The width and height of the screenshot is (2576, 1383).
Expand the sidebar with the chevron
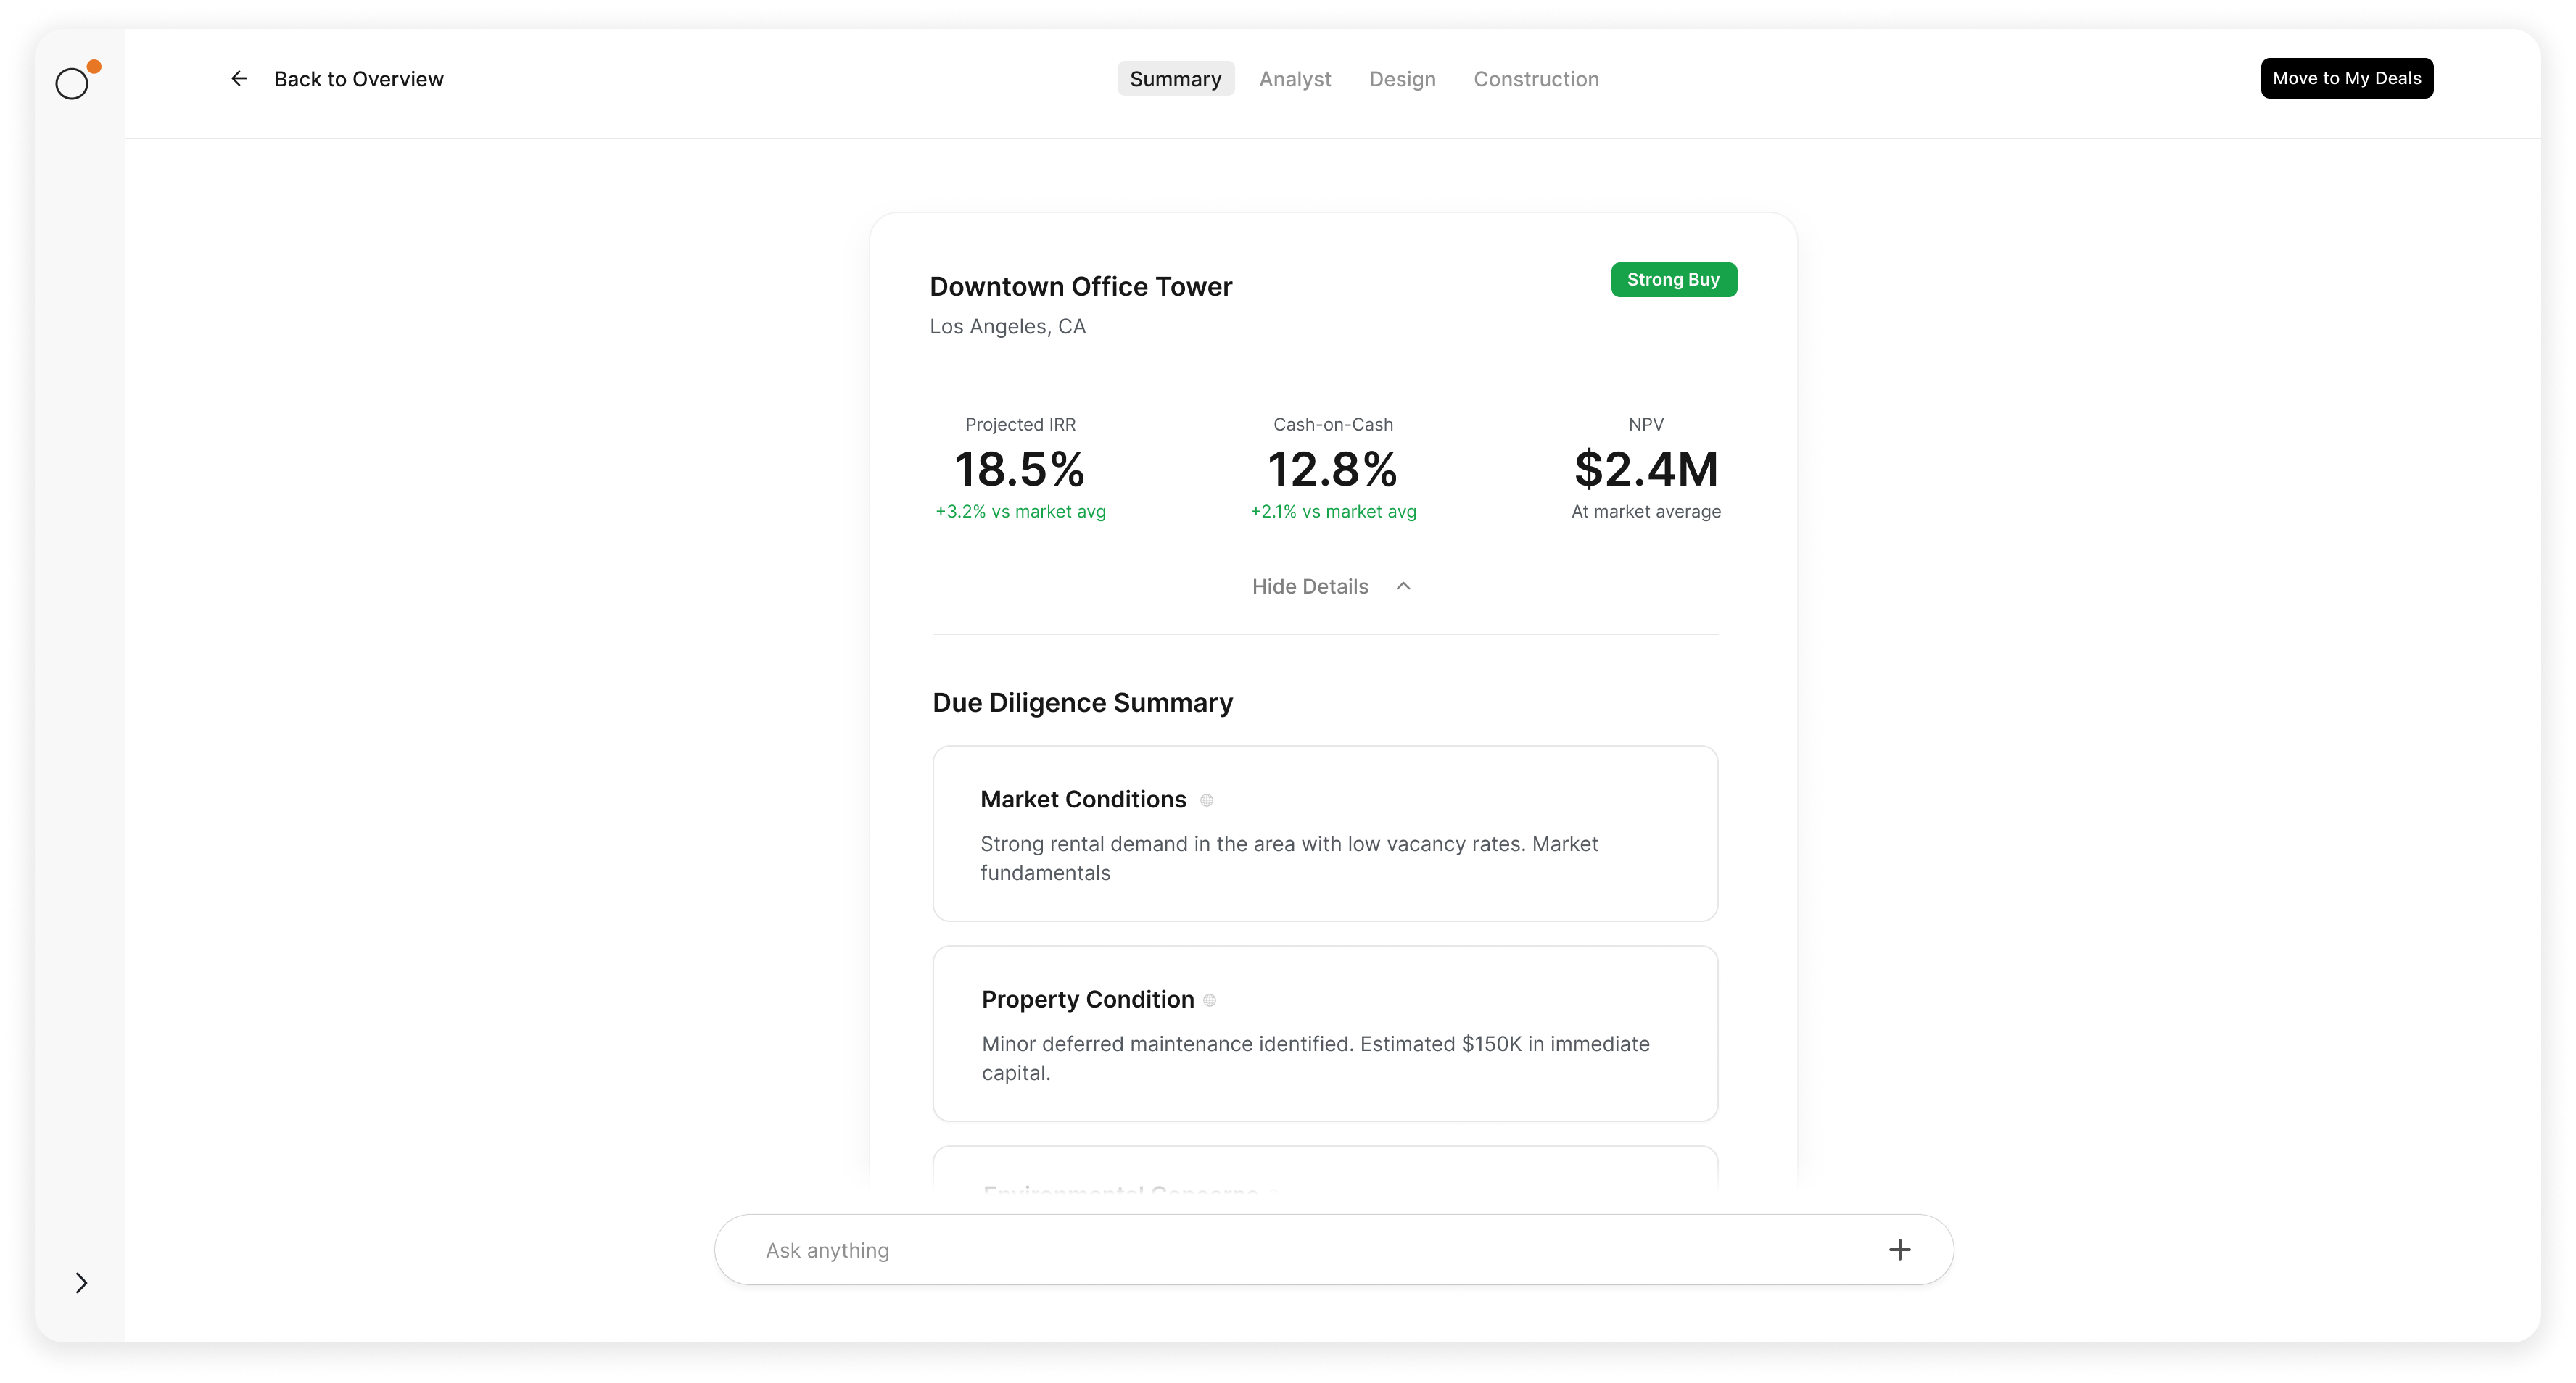(x=81, y=1282)
